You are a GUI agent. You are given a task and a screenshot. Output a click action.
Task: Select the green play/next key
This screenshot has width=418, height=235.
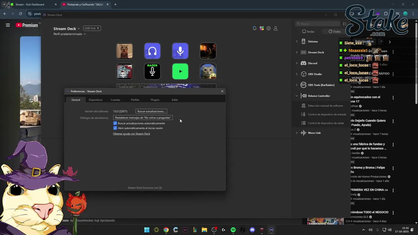point(180,71)
